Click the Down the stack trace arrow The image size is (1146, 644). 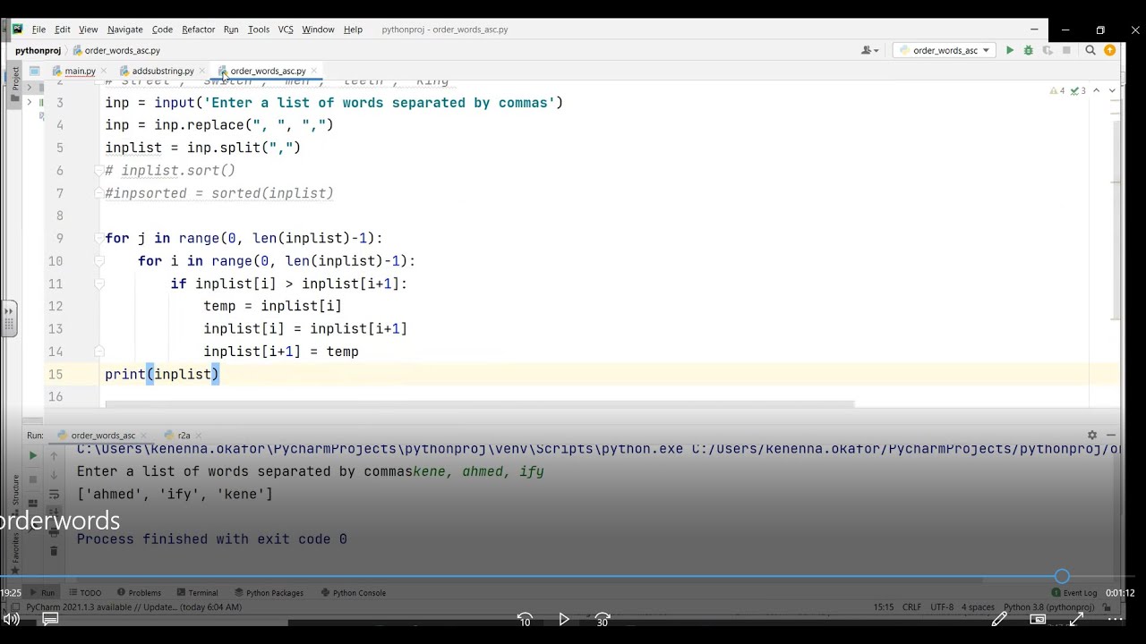click(x=54, y=475)
